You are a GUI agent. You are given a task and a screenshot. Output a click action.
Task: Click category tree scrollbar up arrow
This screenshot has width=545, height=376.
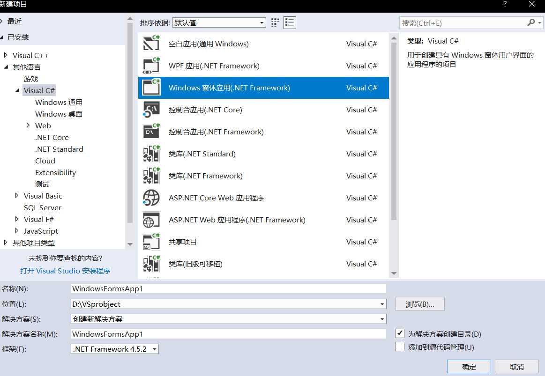(130, 19)
